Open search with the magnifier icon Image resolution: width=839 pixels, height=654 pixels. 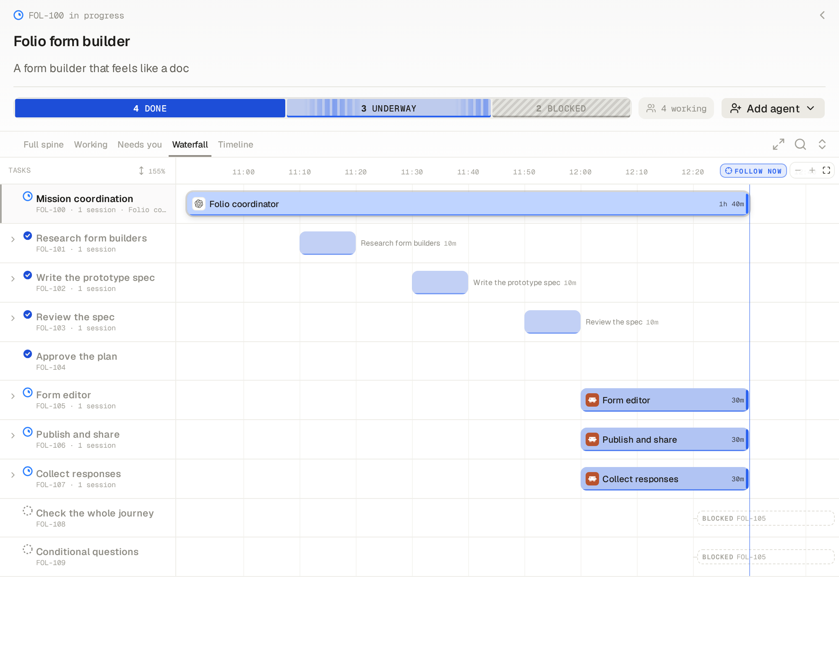800,144
